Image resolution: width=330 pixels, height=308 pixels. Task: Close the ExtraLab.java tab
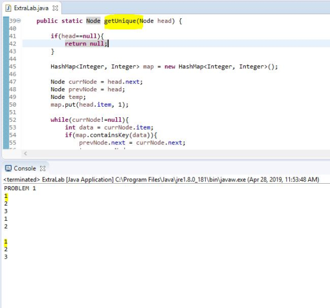coord(55,8)
